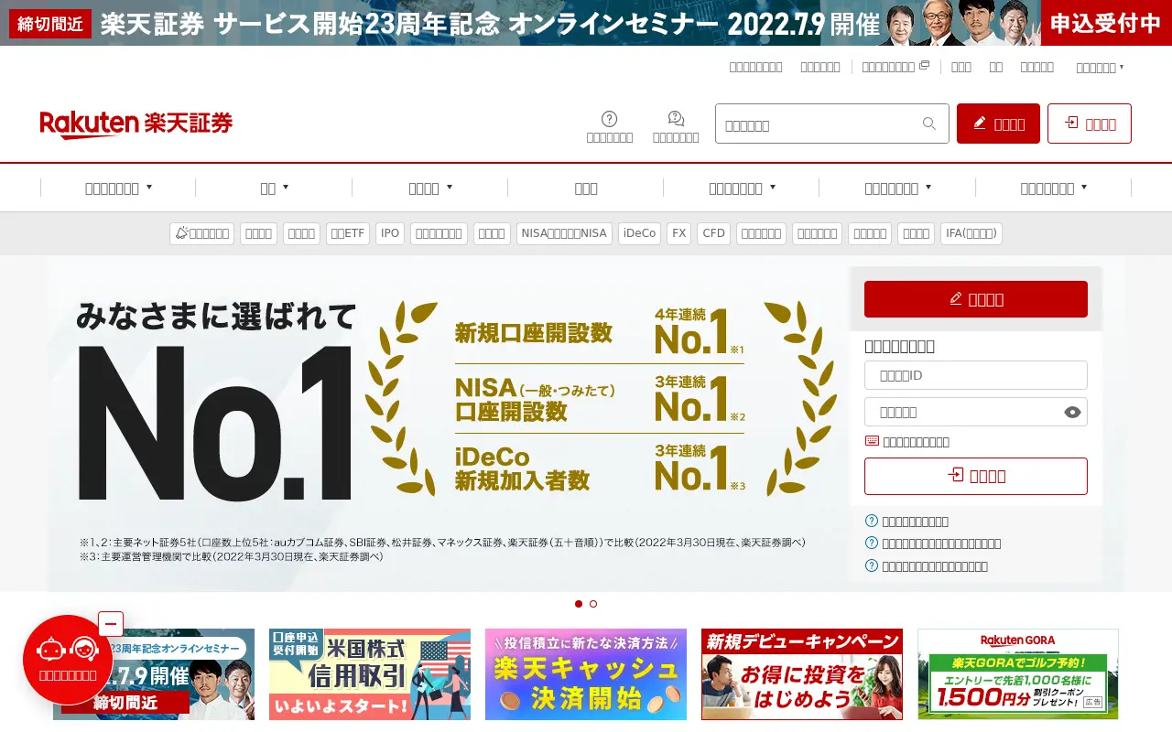Open the FX category tag
Image resolution: width=1172 pixels, height=732 pixels.
pyautogui.click(x=678, y=233)
